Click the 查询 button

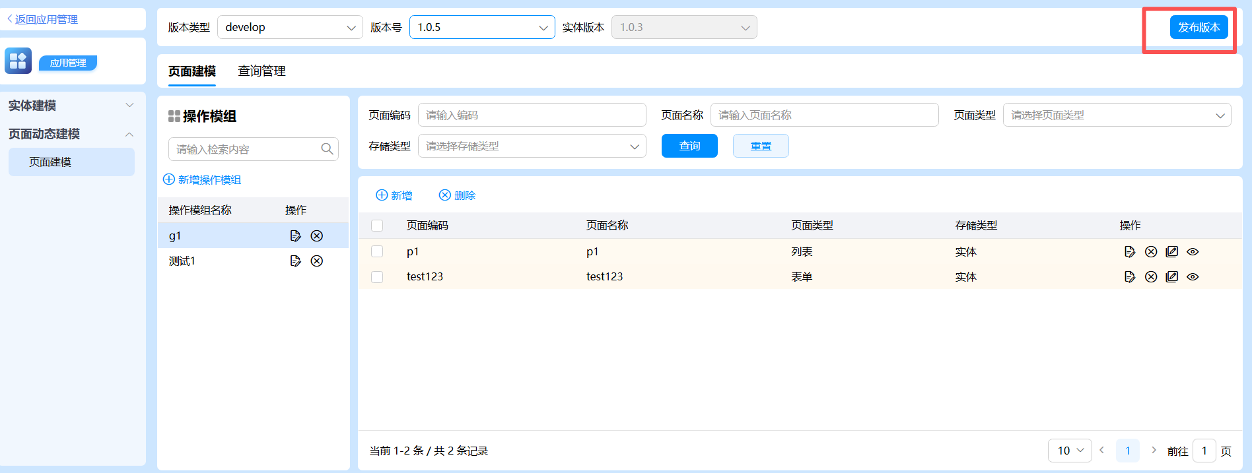click(x=689, y=146)
